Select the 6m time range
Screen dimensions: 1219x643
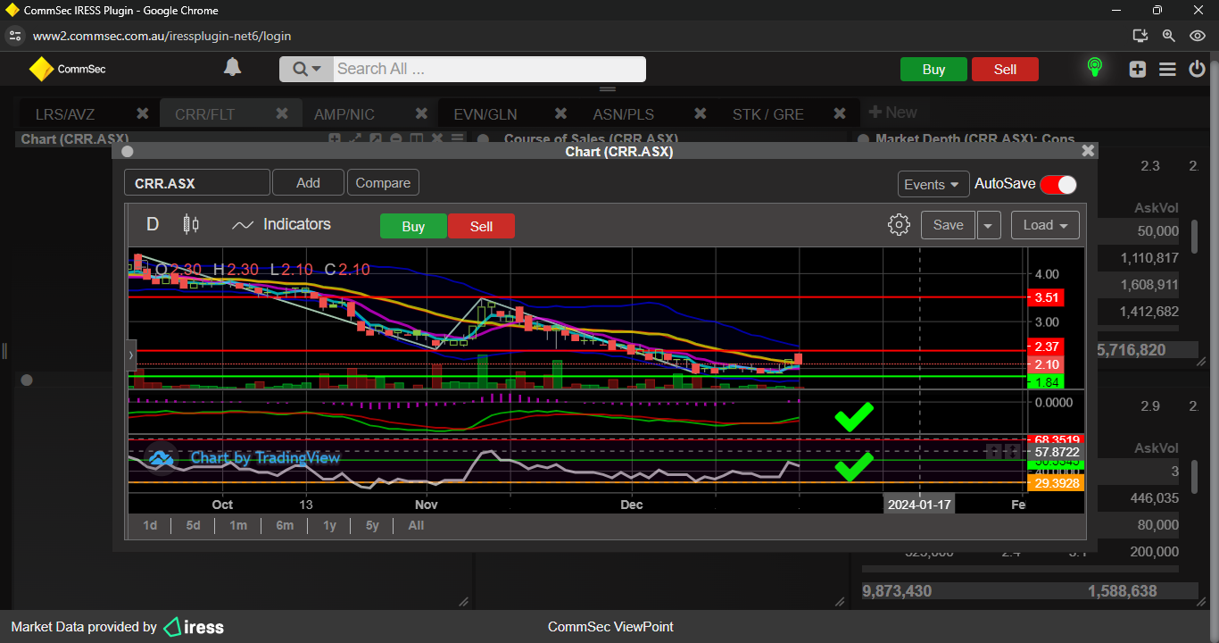285,525
